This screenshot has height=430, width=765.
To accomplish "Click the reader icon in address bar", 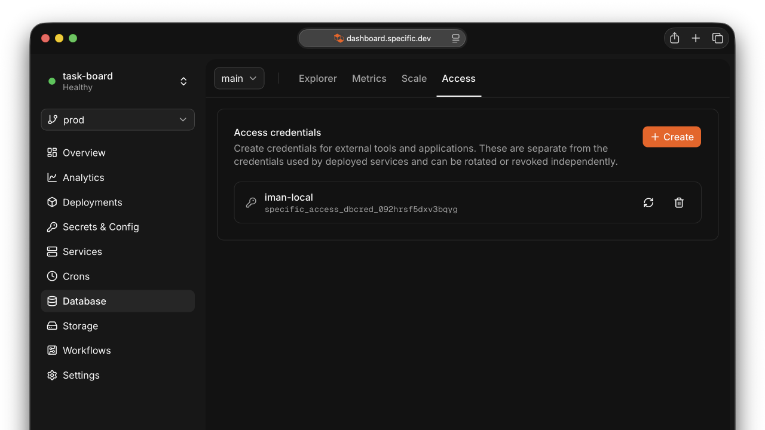I will [456, 38].
